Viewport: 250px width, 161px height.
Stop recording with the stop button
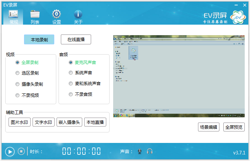[21, 151]
